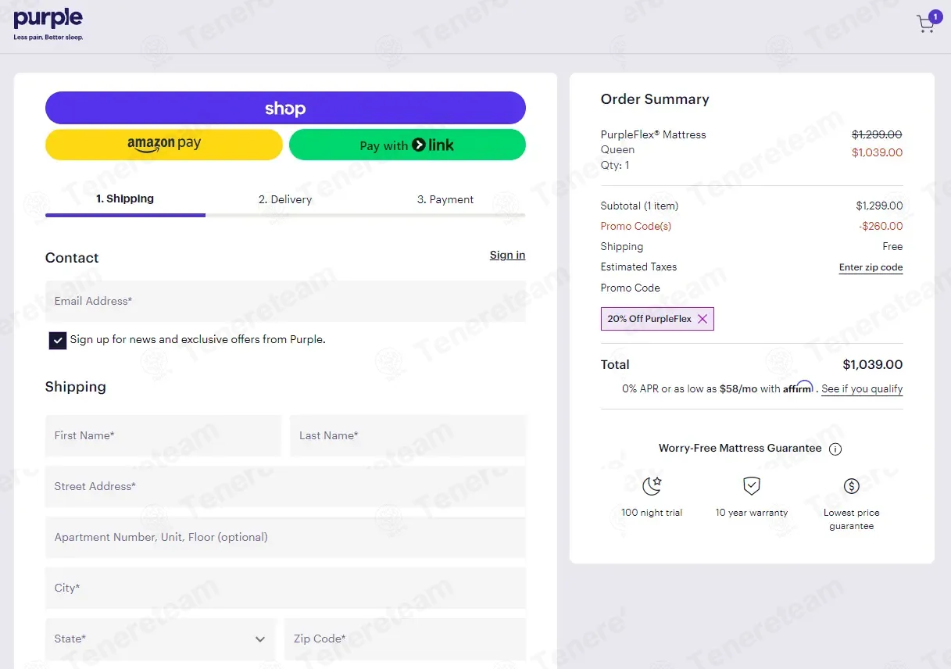This screenshot has height=669, width=951.
Task: Focus the Street Address field
Action: click(285, 486)
